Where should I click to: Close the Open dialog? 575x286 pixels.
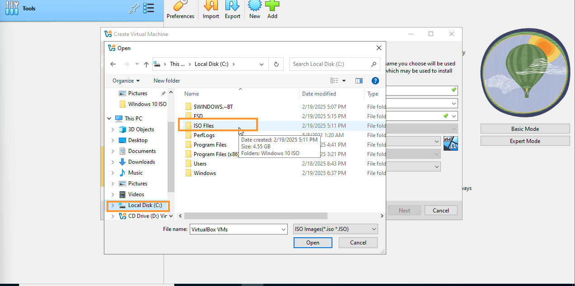pos(379,48)
